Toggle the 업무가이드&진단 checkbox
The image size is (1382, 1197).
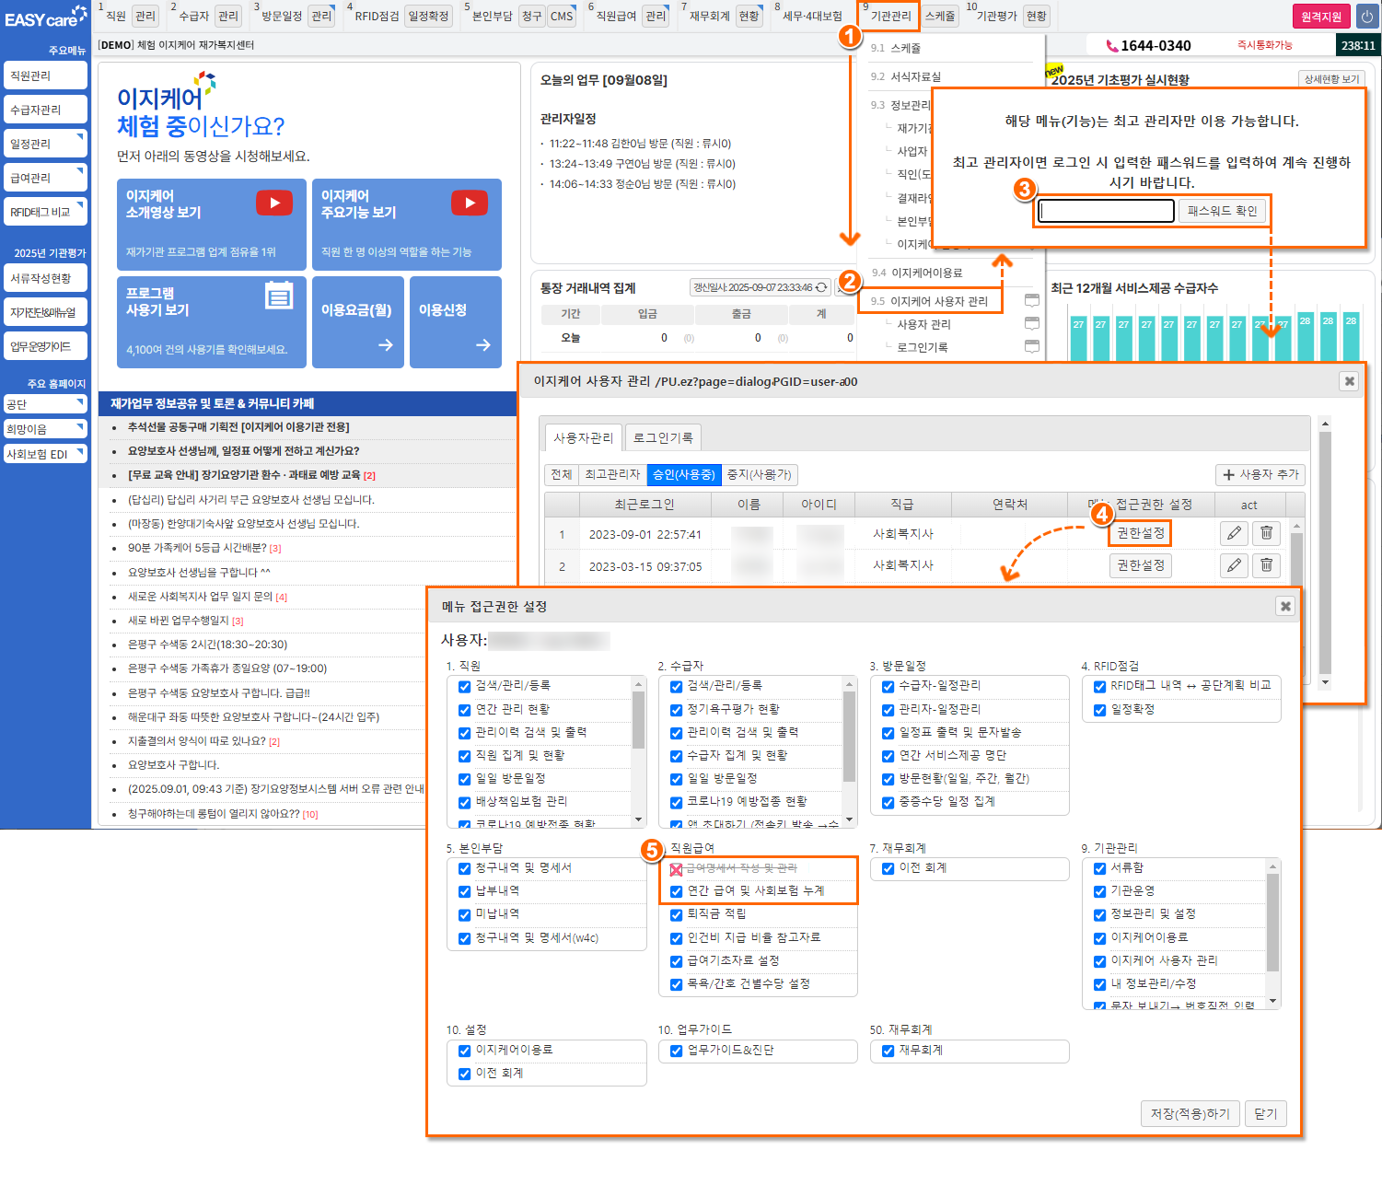click(x=677, y=1051)
